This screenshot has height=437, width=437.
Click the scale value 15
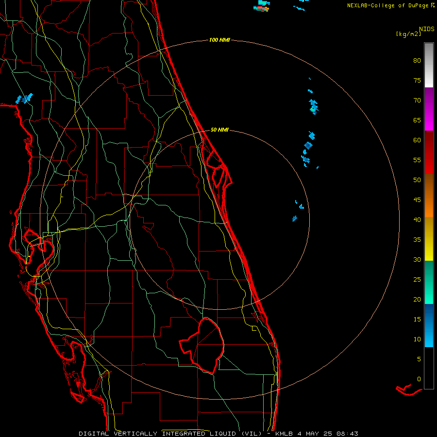tap(417, 319)
